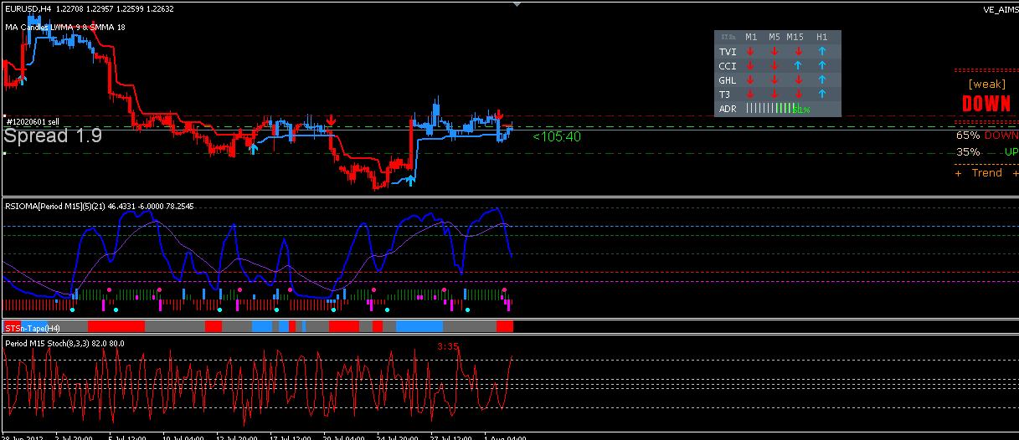Screen dimensions: 1019x440
Task: Click the [weak] trend strength label
Action: 986,84
